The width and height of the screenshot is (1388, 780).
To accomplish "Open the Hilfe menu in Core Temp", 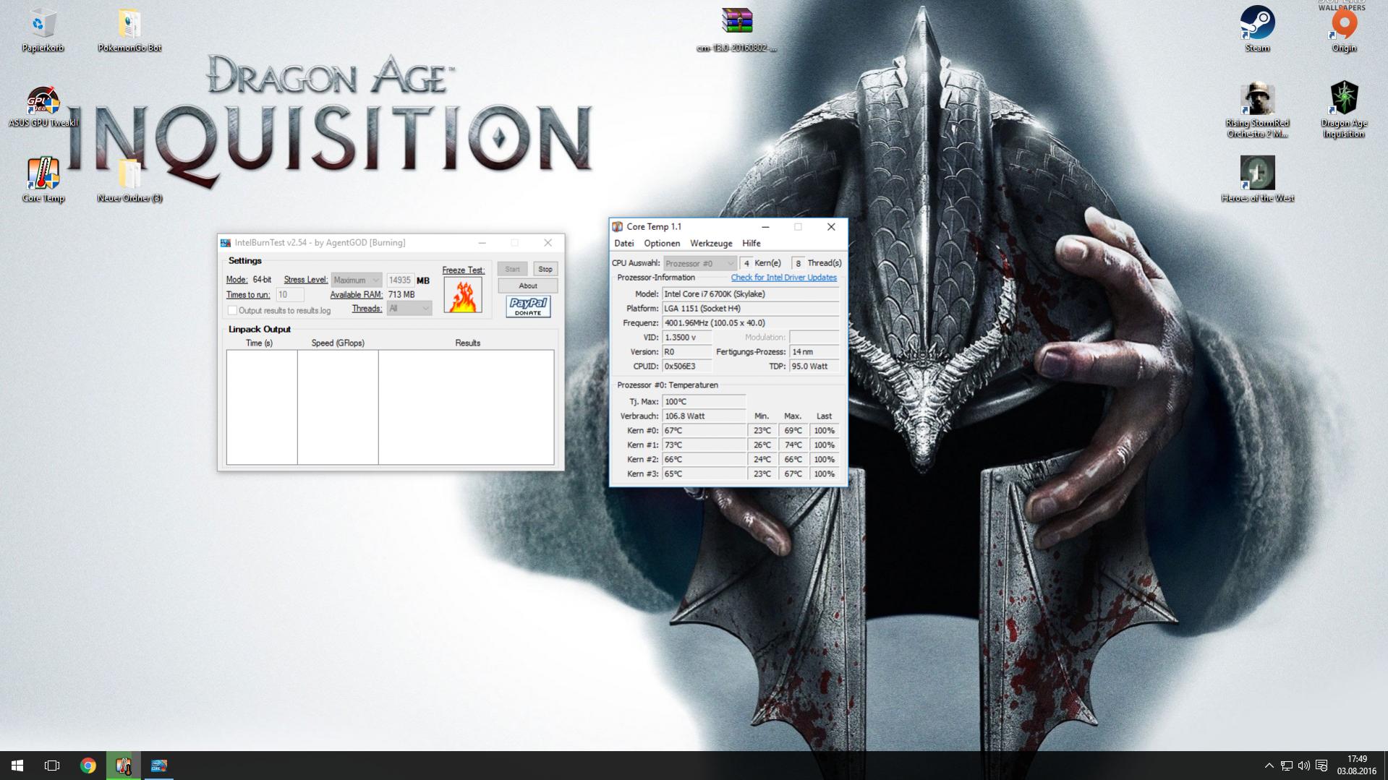I will coord(752,244).
